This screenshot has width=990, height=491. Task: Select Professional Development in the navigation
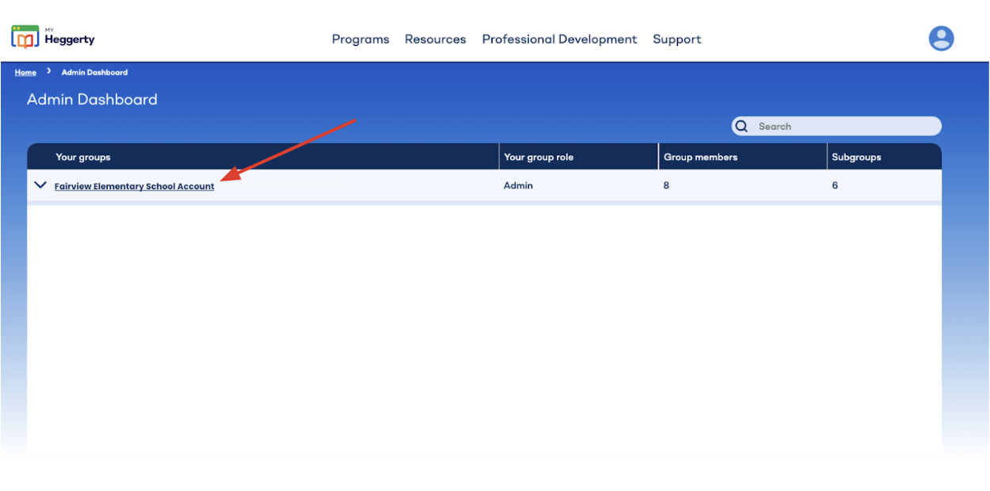[x=559, y=39]
